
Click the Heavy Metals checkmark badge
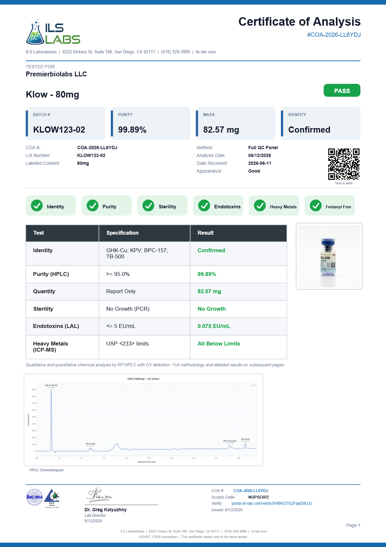point(274,205)
